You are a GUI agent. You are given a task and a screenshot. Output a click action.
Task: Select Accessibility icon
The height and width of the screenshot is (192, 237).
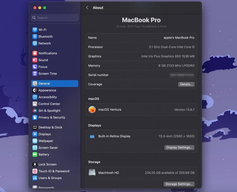click(35, 97)
